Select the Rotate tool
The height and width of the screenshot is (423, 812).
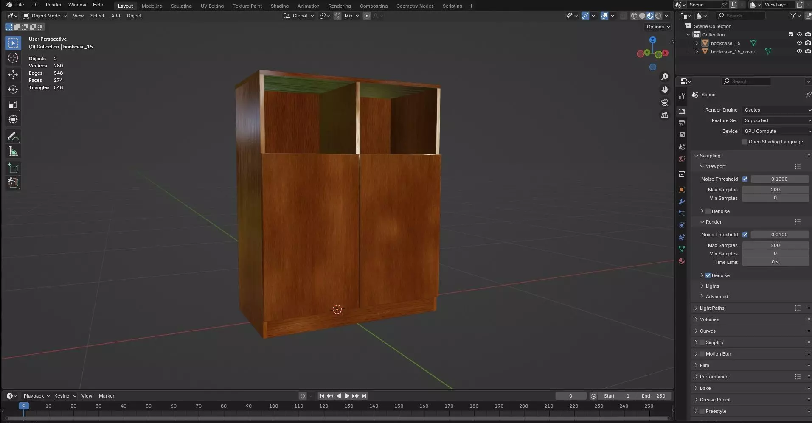pyautogui.click(x=13, y=90)
